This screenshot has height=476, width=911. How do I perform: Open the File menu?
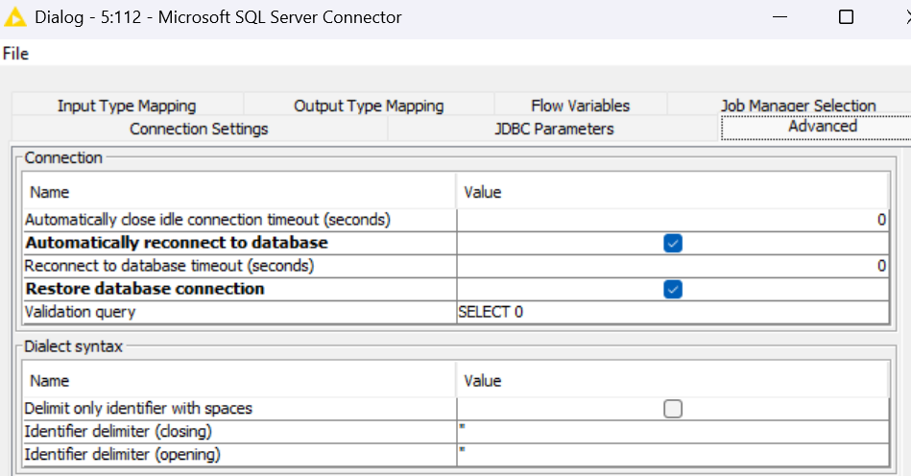(15, 54)
